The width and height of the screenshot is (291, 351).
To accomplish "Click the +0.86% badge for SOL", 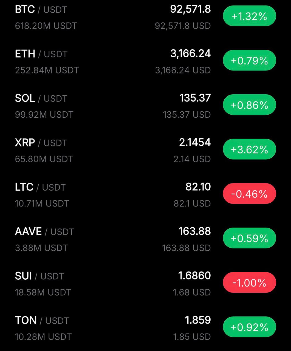I will click(x=249, y=105).
